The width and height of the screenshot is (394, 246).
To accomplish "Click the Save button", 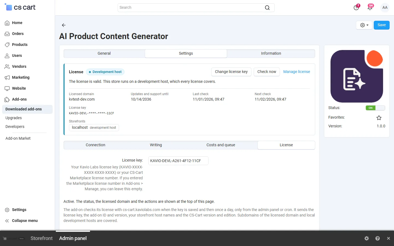I will point(382,25).
